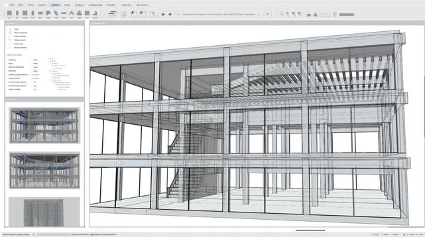Select the Object tool icon
425x239 pixels.
tap(80, 13)
